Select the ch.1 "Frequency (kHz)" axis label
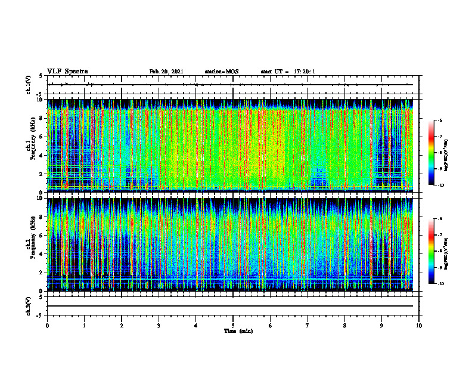This screenshot has height=365, width=472. (x=32, y=139)
